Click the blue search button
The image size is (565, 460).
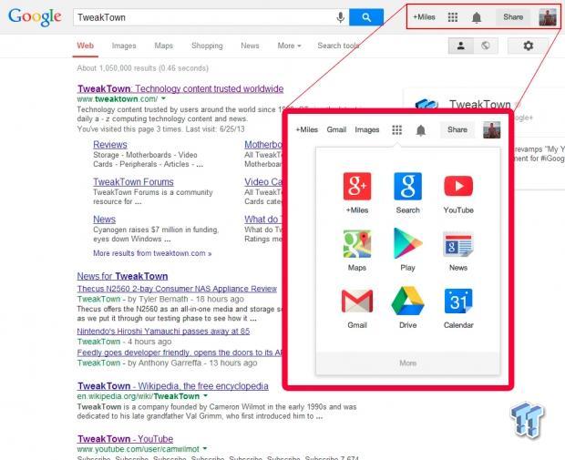click(x=366, y=17)
